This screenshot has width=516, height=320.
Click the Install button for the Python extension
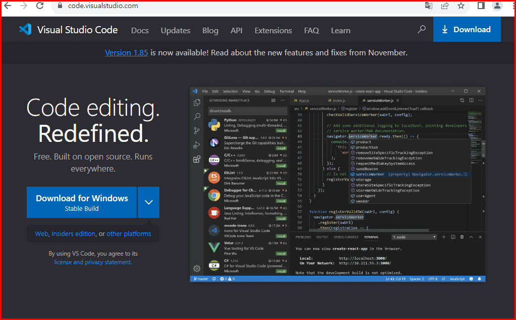click(281, 130)
